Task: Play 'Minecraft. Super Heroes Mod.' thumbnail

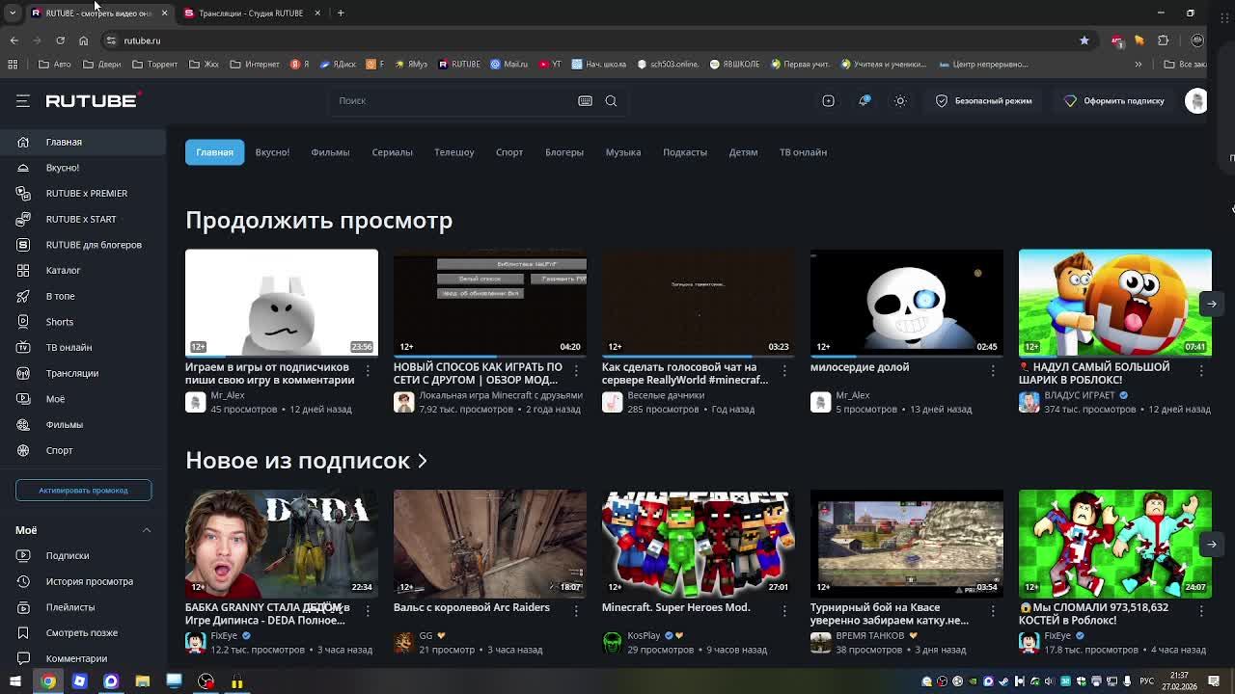Action: (699, 544)
